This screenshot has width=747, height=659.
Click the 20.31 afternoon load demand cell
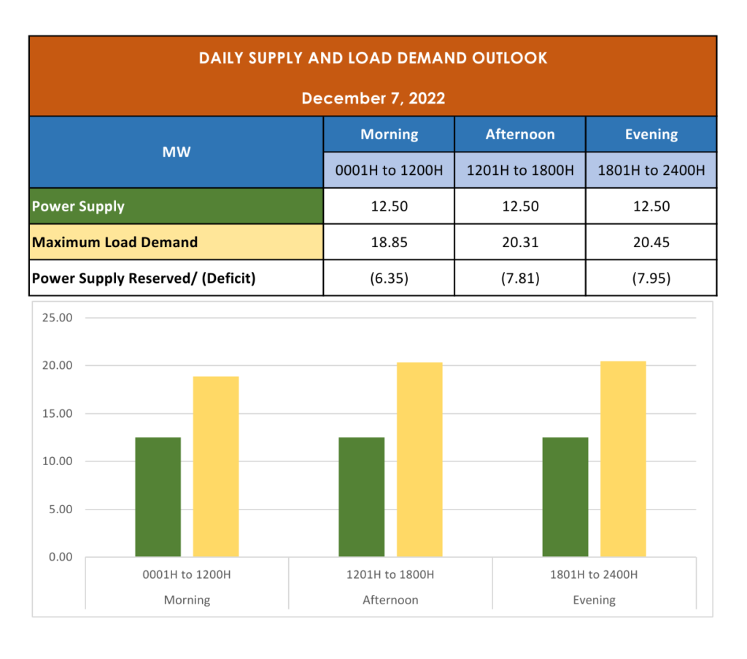(520, 242)
